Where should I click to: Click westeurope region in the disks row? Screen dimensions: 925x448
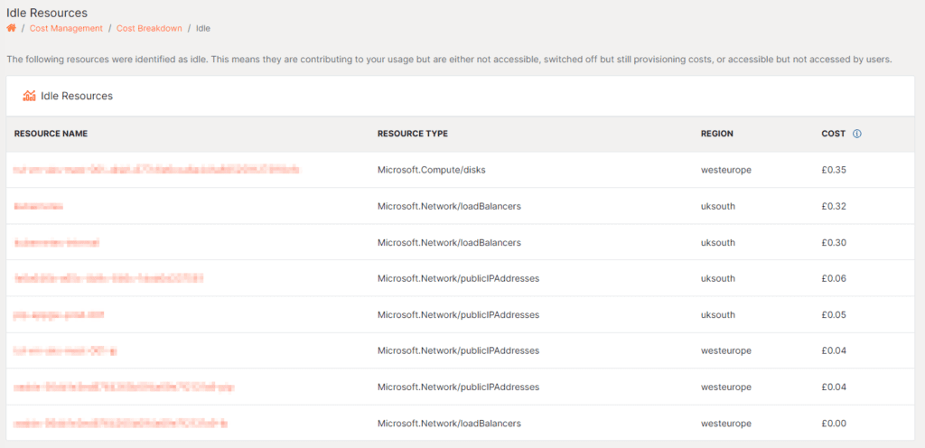[x=725, y=170]
